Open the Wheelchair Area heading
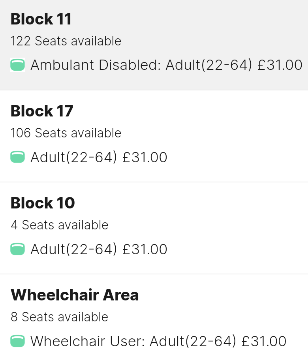The width and height of the screenshot is (308, 364). click(x=75, y=295)
